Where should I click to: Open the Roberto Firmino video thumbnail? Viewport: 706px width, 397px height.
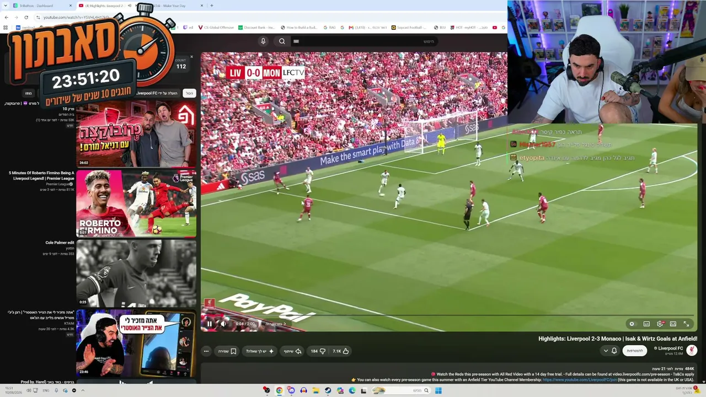click(136, 203)
